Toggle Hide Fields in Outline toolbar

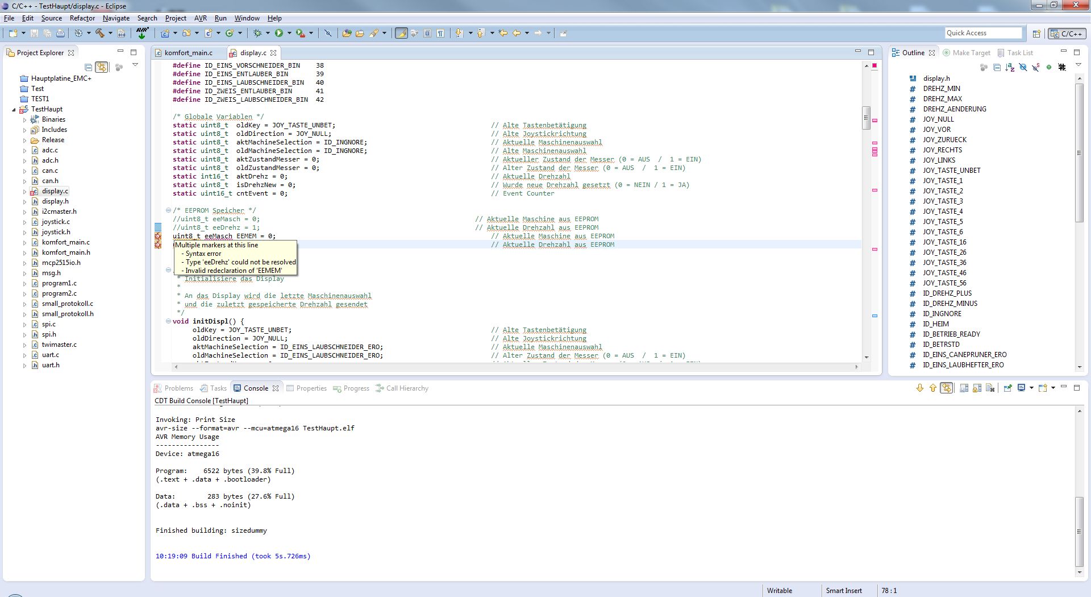(1023, 67)
